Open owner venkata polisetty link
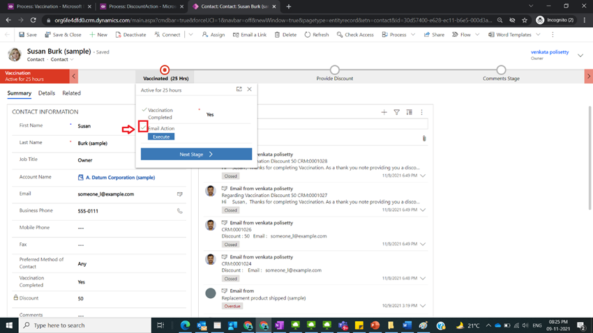This screenshot has height=333, width=593. tap(550, 52)
